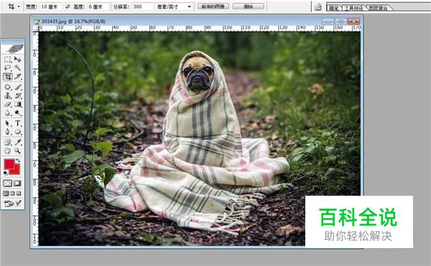Select the Gradient tool
The height and width of the screenshot is (266, 431).
pyautogui.click(x=17, y=105)
